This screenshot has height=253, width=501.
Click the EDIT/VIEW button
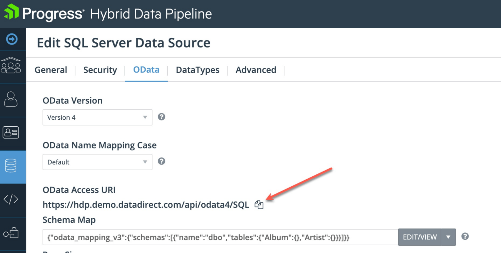[x=420, y=237]
